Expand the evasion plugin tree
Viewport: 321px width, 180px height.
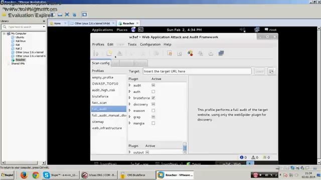[130, 110]
